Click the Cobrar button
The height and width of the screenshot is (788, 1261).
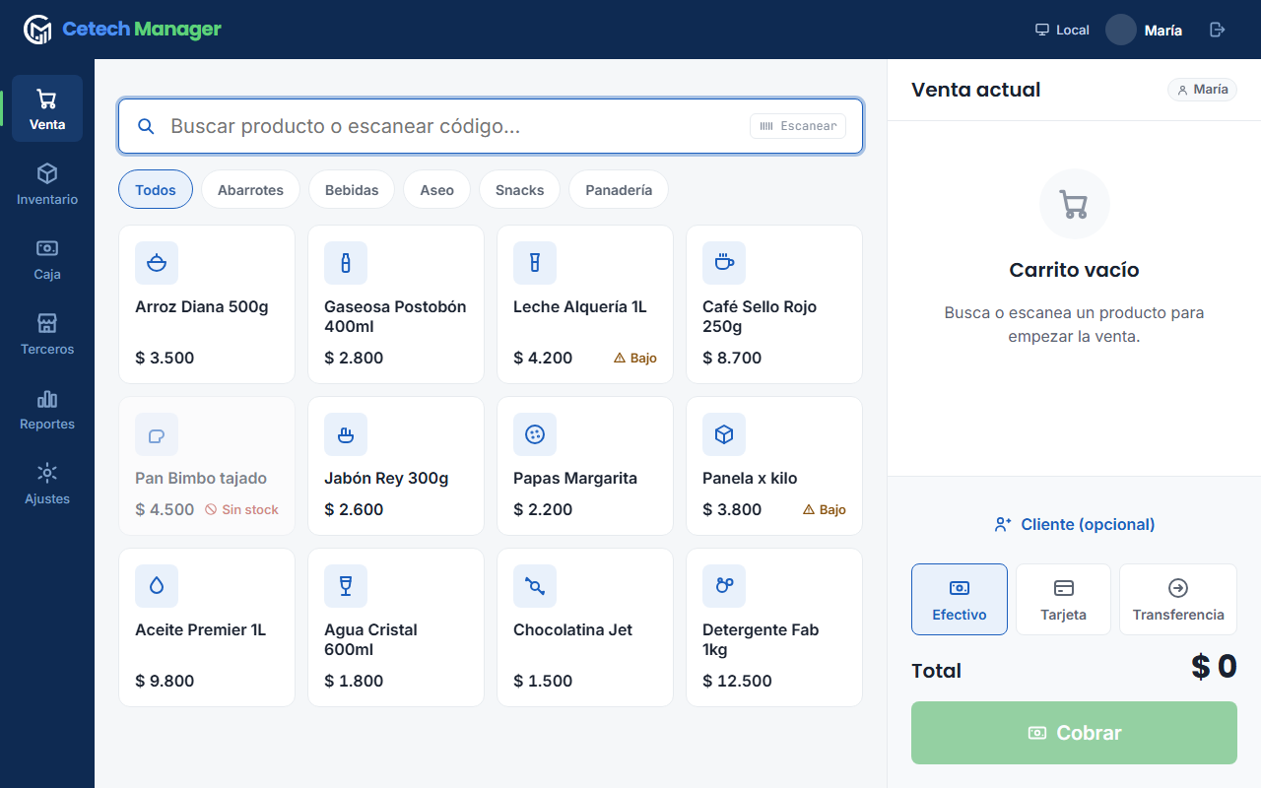1074,733
